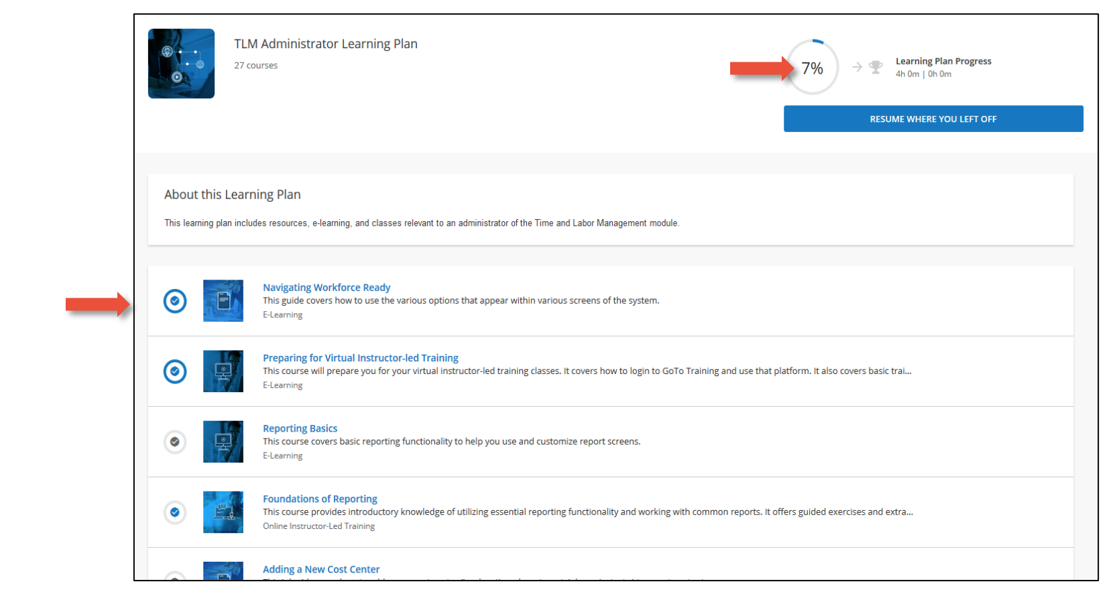The width and height of the screenshot is (1117, 606).
Task: Open the Reporting Basics course link
Action: coord(300,428)
